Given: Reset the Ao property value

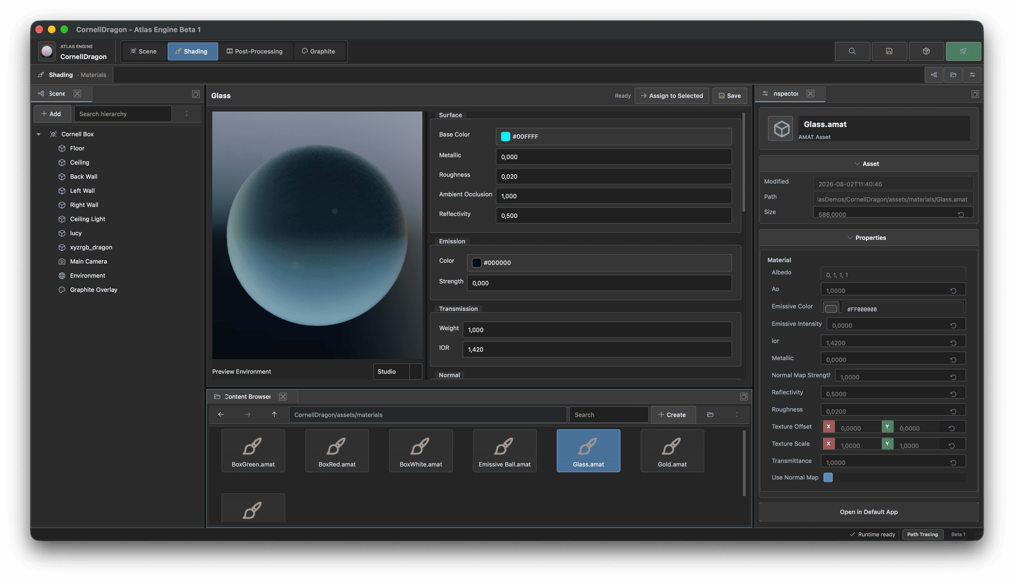Looking at the screenshot, I should 953,290.
